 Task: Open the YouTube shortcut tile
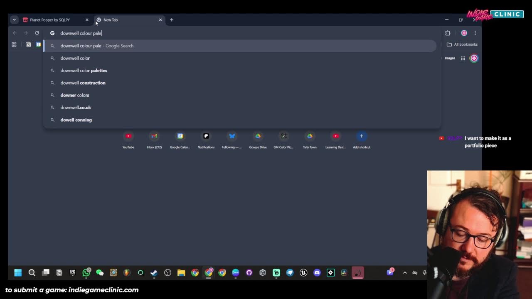coord(128,140)
